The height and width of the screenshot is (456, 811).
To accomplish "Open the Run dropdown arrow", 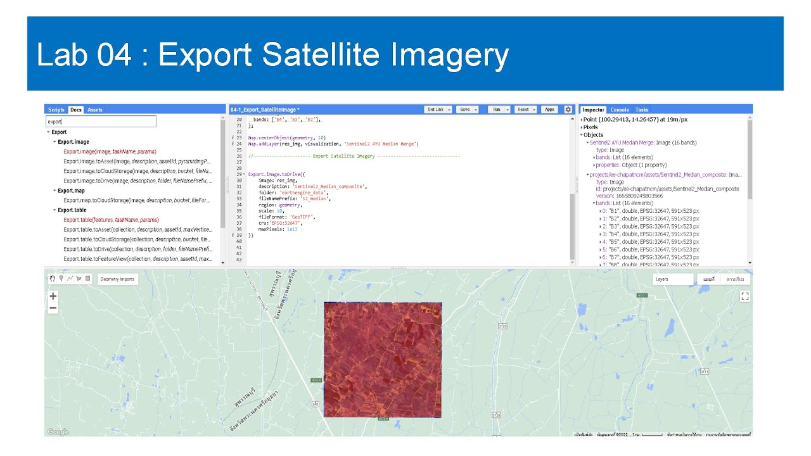I will pos(508,110).
